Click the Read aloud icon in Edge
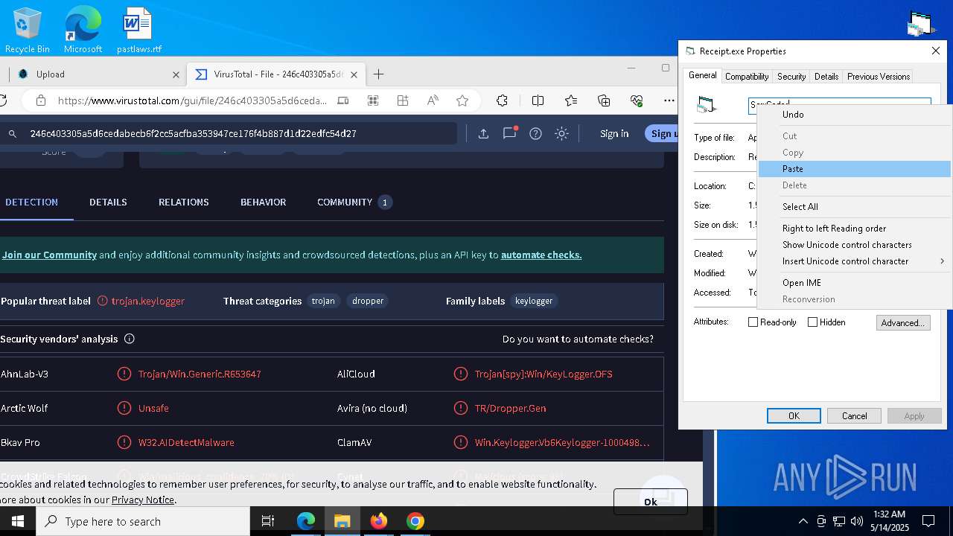 click(x=433, y=100)
